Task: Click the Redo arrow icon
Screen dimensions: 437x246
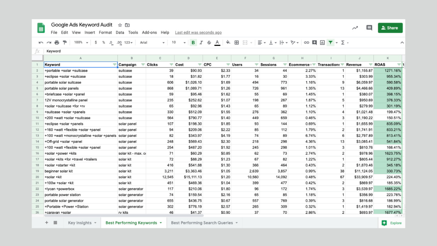Action: pyautogui.click(x=49, y=43)
